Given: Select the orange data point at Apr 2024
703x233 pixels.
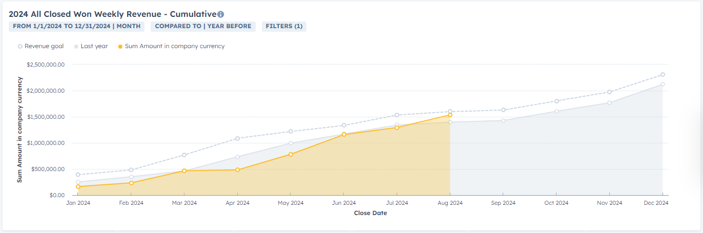Looking at the screenshot, I should coord(237,170).
